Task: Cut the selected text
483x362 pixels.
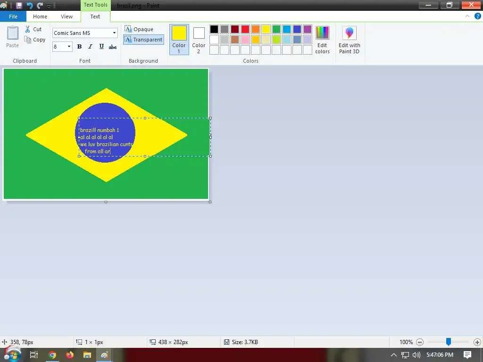Action: pos(33,29)
